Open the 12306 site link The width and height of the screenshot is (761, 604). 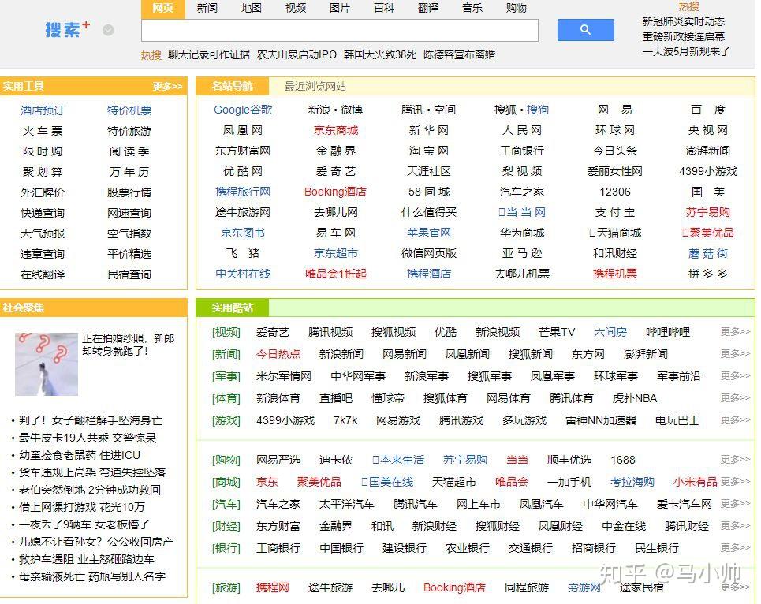click(615, 192)
